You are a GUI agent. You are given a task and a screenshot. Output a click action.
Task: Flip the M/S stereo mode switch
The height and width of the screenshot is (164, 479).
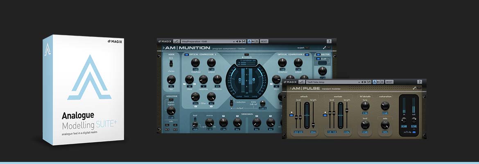(171, 63)
